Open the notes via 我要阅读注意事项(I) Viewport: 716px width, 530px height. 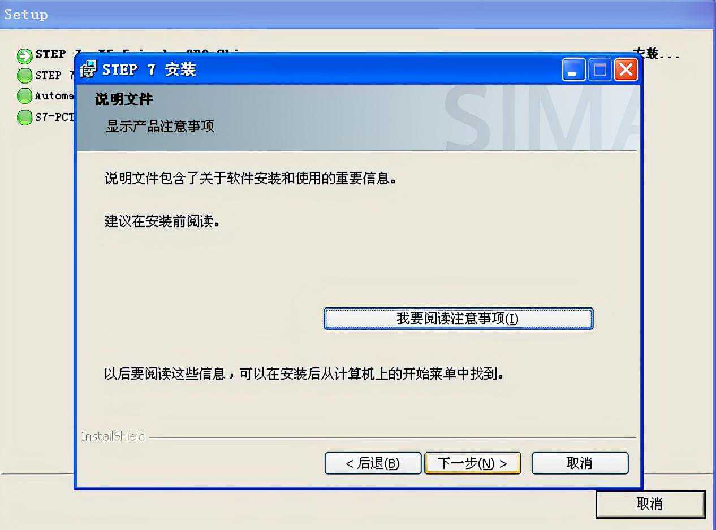[458, 318]
